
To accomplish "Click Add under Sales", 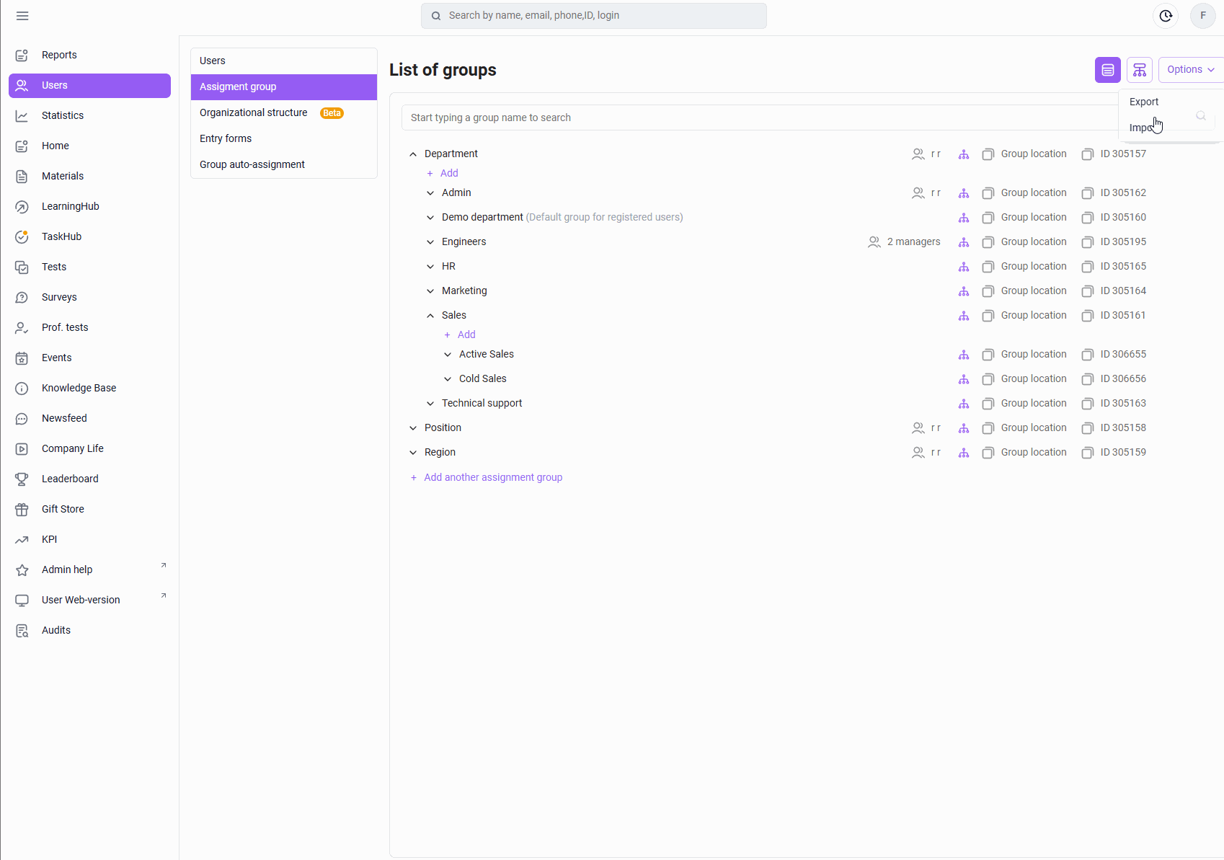I will 459,334.
